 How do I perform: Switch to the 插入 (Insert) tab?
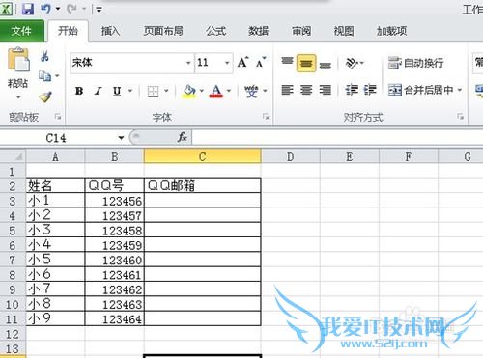pos(110,31)
